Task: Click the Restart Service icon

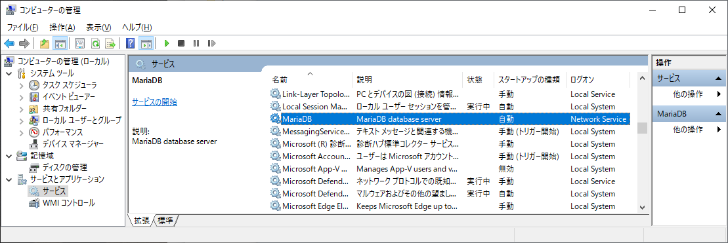Action: 211,43
